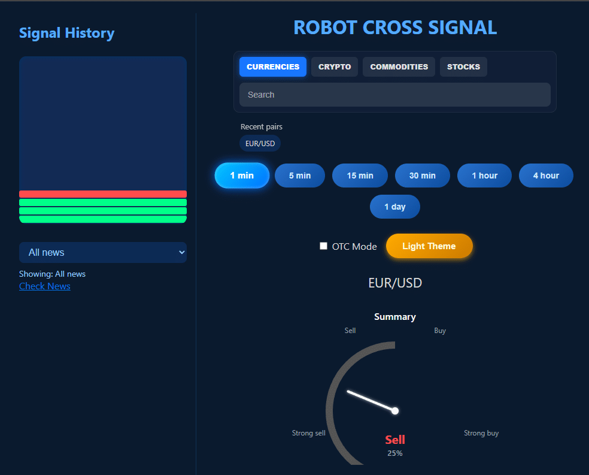Screen dimensions: 589x475
Task: Click the Check News link
Action: click(44, 286)
